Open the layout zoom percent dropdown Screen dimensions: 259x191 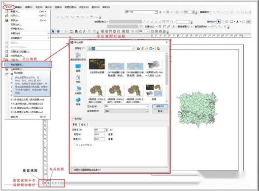click(148, 31)
